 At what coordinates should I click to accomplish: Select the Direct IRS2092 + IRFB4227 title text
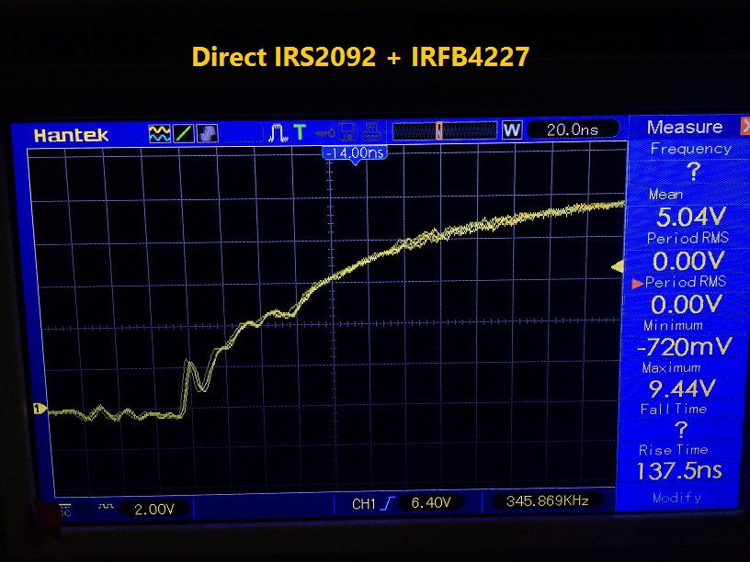click(360, 57)
